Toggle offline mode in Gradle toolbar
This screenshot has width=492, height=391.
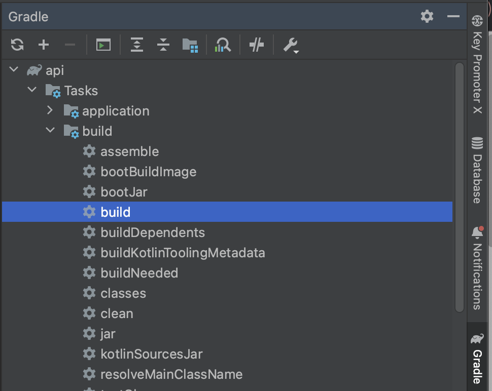(256, 45)
